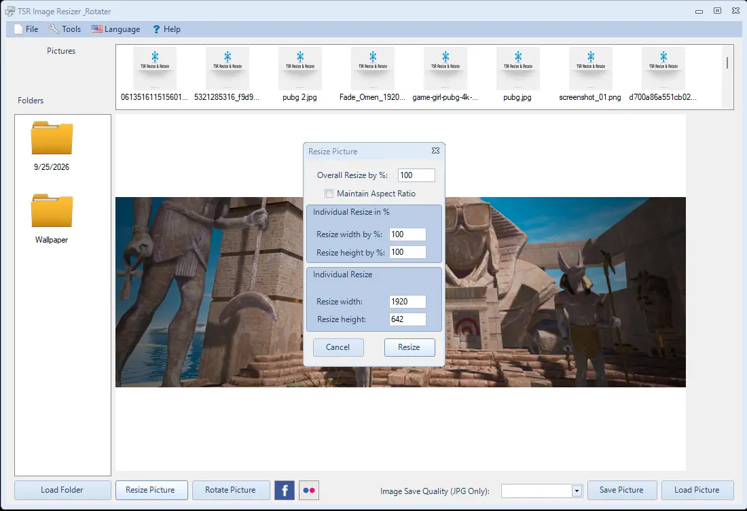Select the pubg 2.jpg thumbnail
This screenshot has width=747, height=511.
299,74
